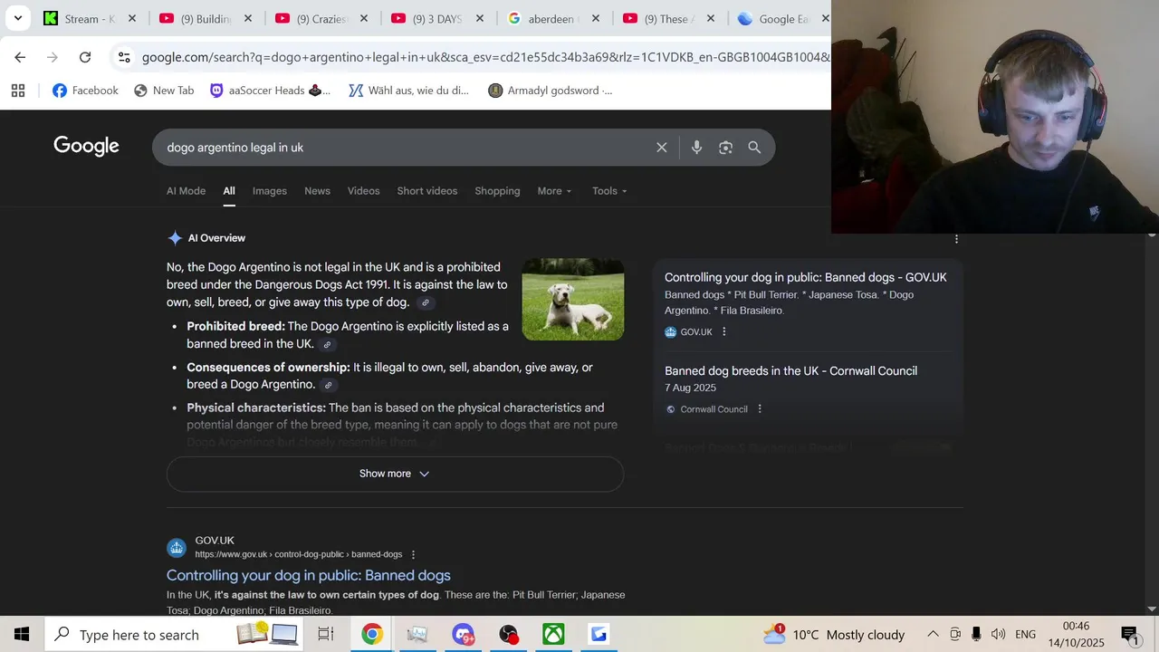The width and height of the screenshot is (1159, 652).
Task: Show hidden system tray icons chevron
Action: [933, 634]
